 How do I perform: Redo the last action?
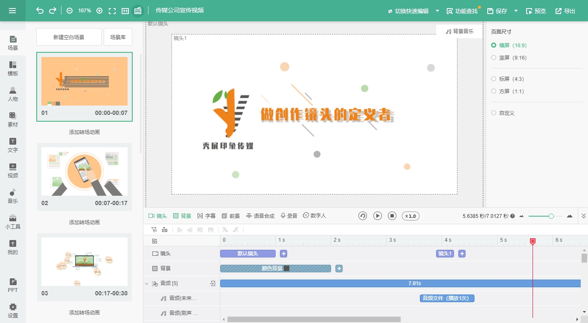tap(52, 11)
